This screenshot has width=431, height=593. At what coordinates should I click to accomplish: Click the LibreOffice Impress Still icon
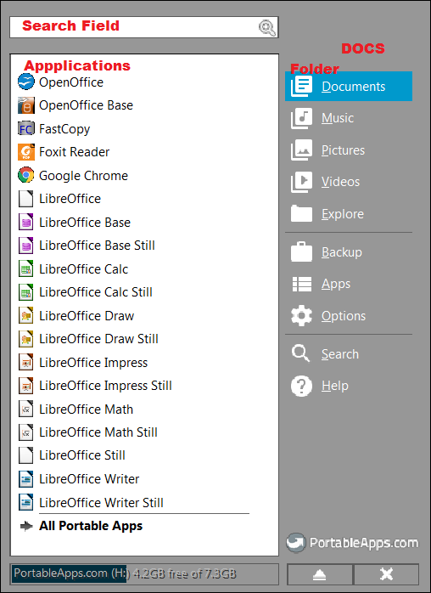click(26, 386)
